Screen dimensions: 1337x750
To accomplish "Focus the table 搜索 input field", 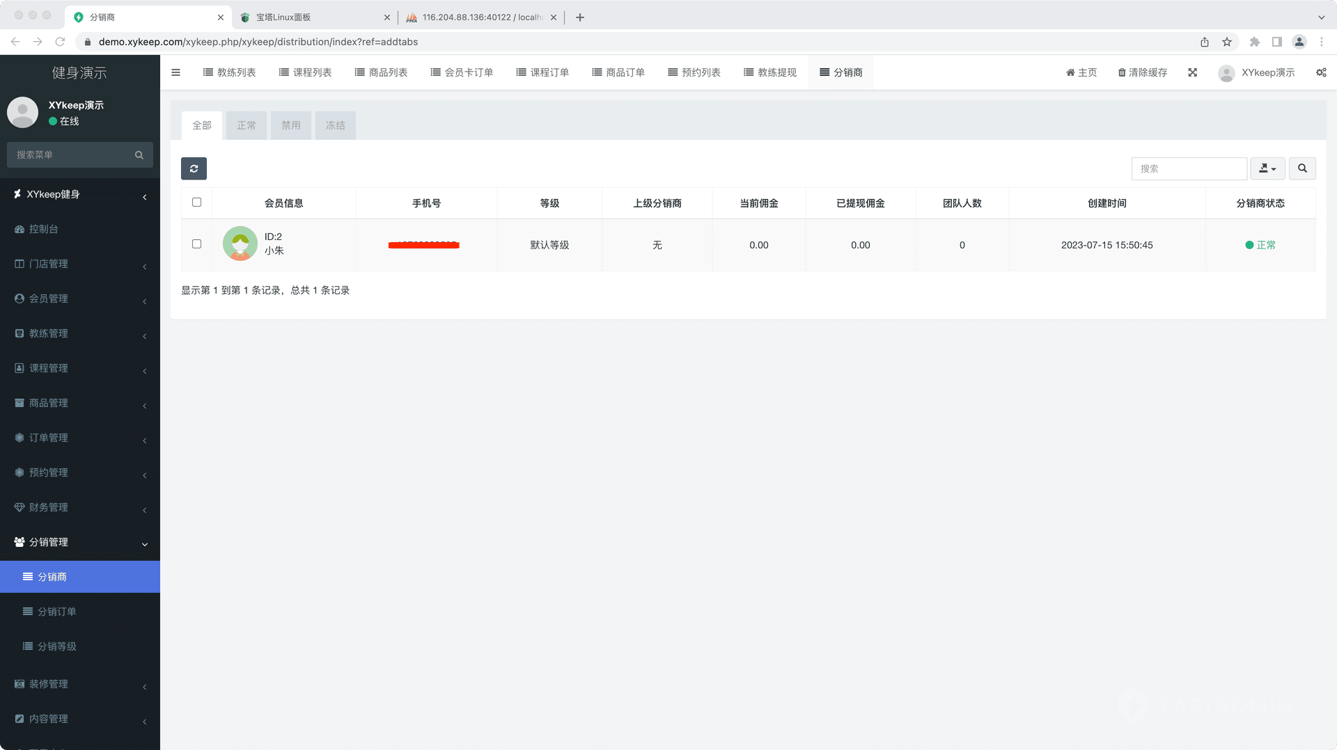I will pos(1189,168).
